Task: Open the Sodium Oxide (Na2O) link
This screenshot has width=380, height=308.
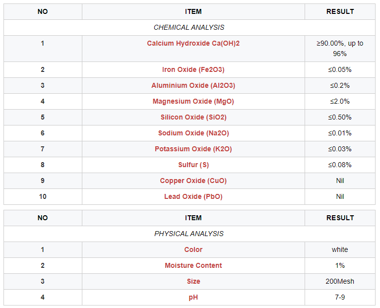Action: 193,133
